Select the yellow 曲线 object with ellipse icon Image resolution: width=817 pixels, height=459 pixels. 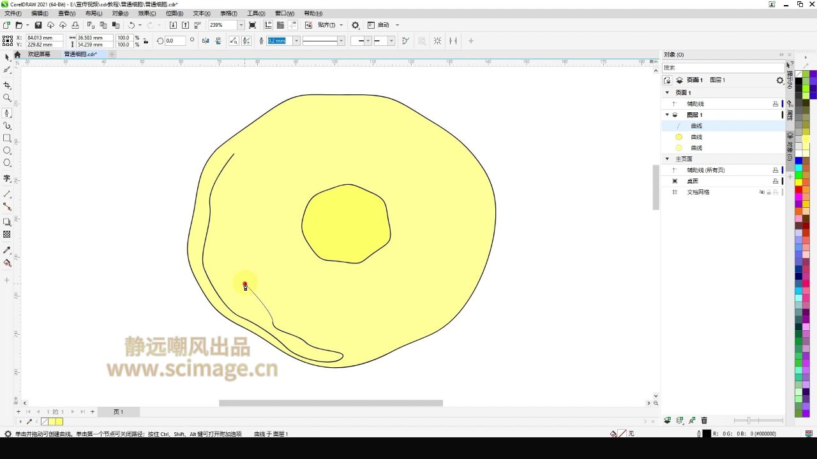(x=696, y=137)
